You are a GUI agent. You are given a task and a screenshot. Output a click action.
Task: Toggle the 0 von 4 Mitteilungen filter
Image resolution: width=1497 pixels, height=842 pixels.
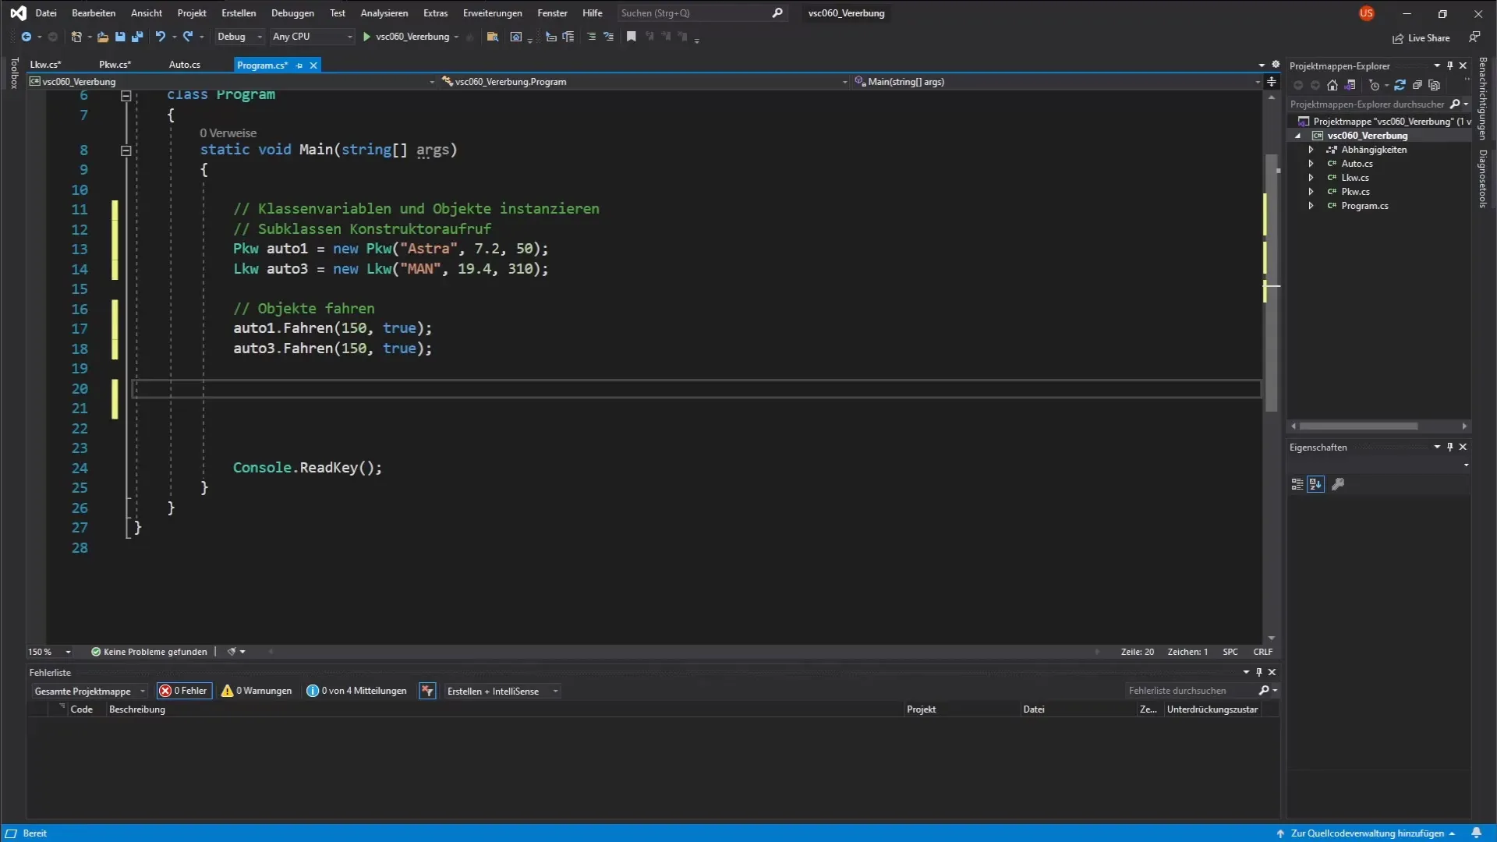tap(357, 691)
